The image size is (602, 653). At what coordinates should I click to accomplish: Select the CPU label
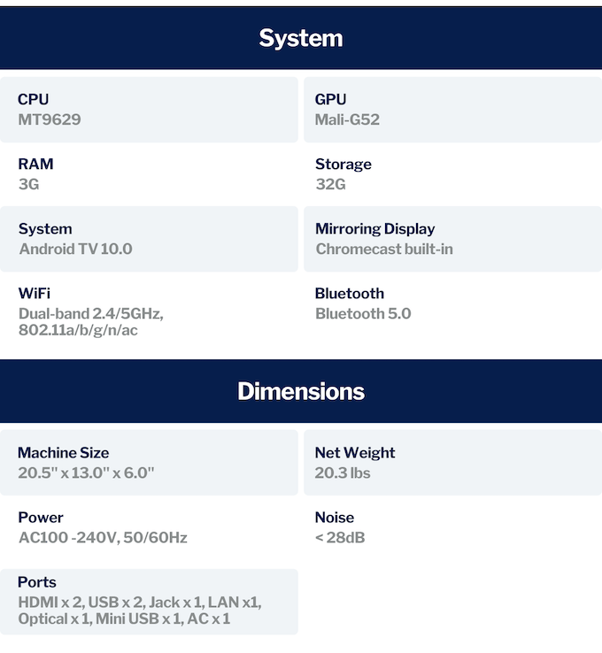point(34,99)
